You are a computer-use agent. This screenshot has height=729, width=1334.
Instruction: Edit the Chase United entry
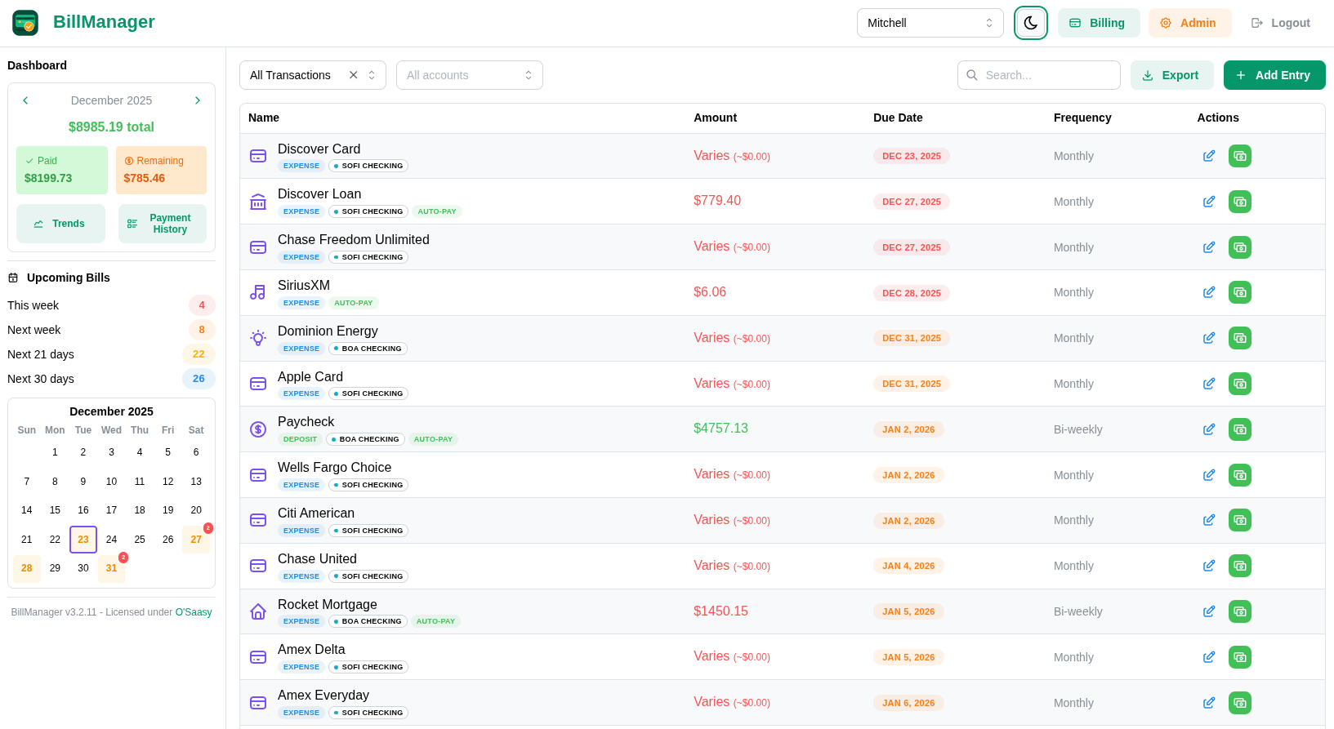(x=1209, y=566)
